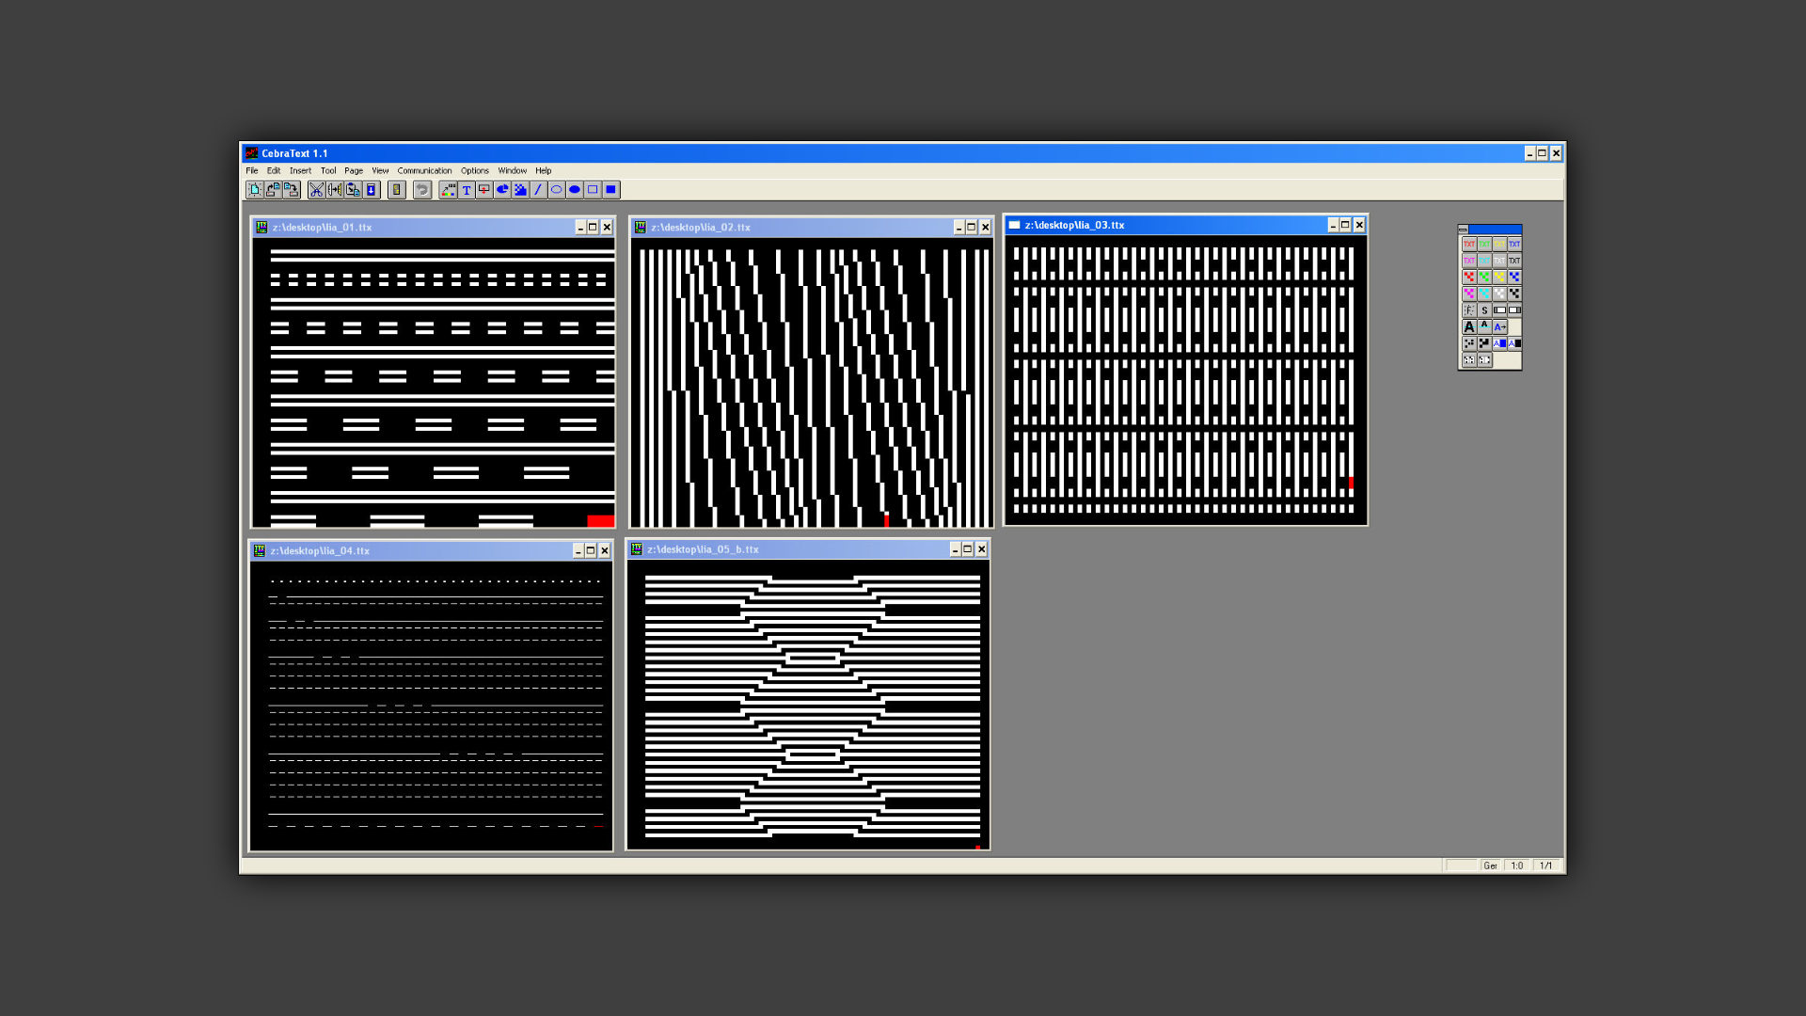Click the new page toolbar icon
The height and width of the screenshot is (1016, 1806).
pyautogui.click(x=254, y=190)
